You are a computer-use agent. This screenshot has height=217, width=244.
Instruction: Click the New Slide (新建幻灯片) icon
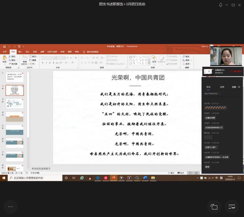[x=25, y=58]
